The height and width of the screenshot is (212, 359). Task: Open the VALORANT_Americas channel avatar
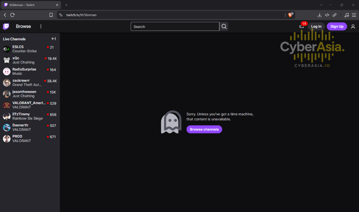[7, 105]
